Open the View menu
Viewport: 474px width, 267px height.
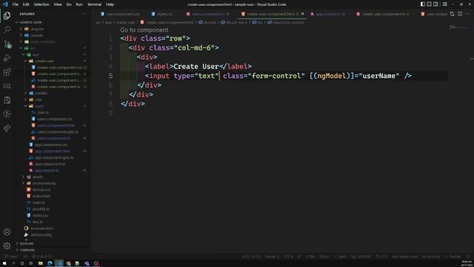coord(58,4)
